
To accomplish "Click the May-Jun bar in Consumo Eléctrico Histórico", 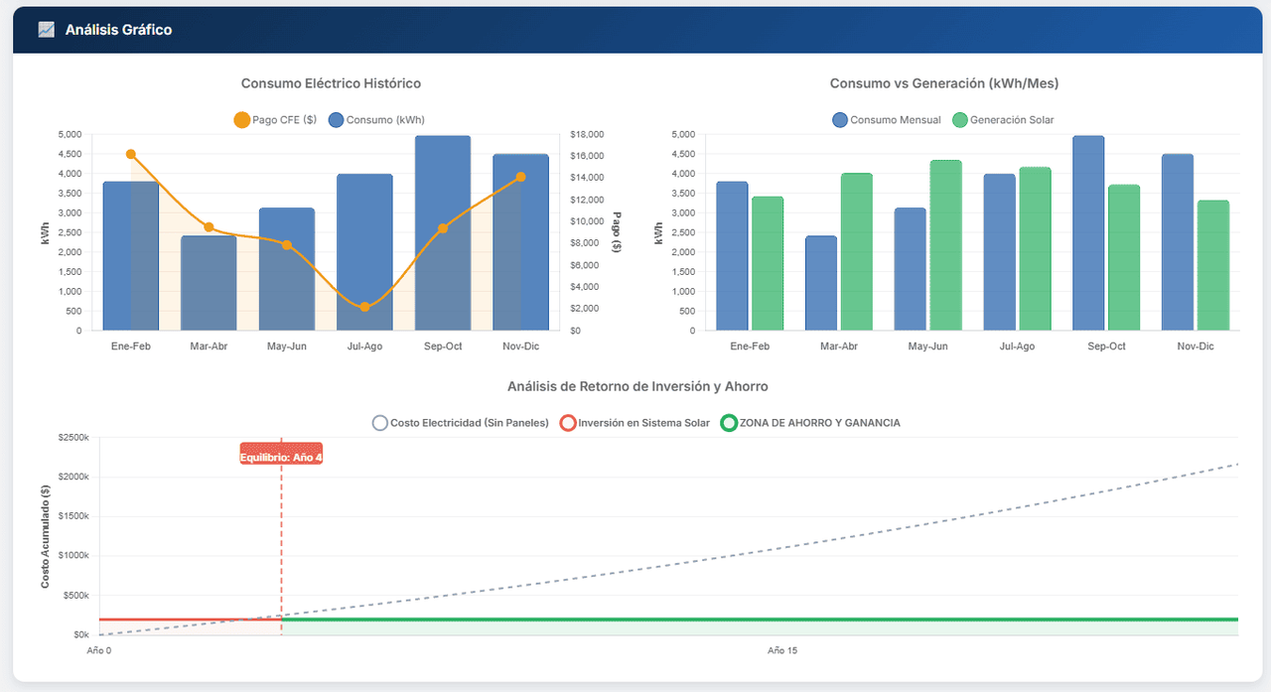I will pos(287,269).
